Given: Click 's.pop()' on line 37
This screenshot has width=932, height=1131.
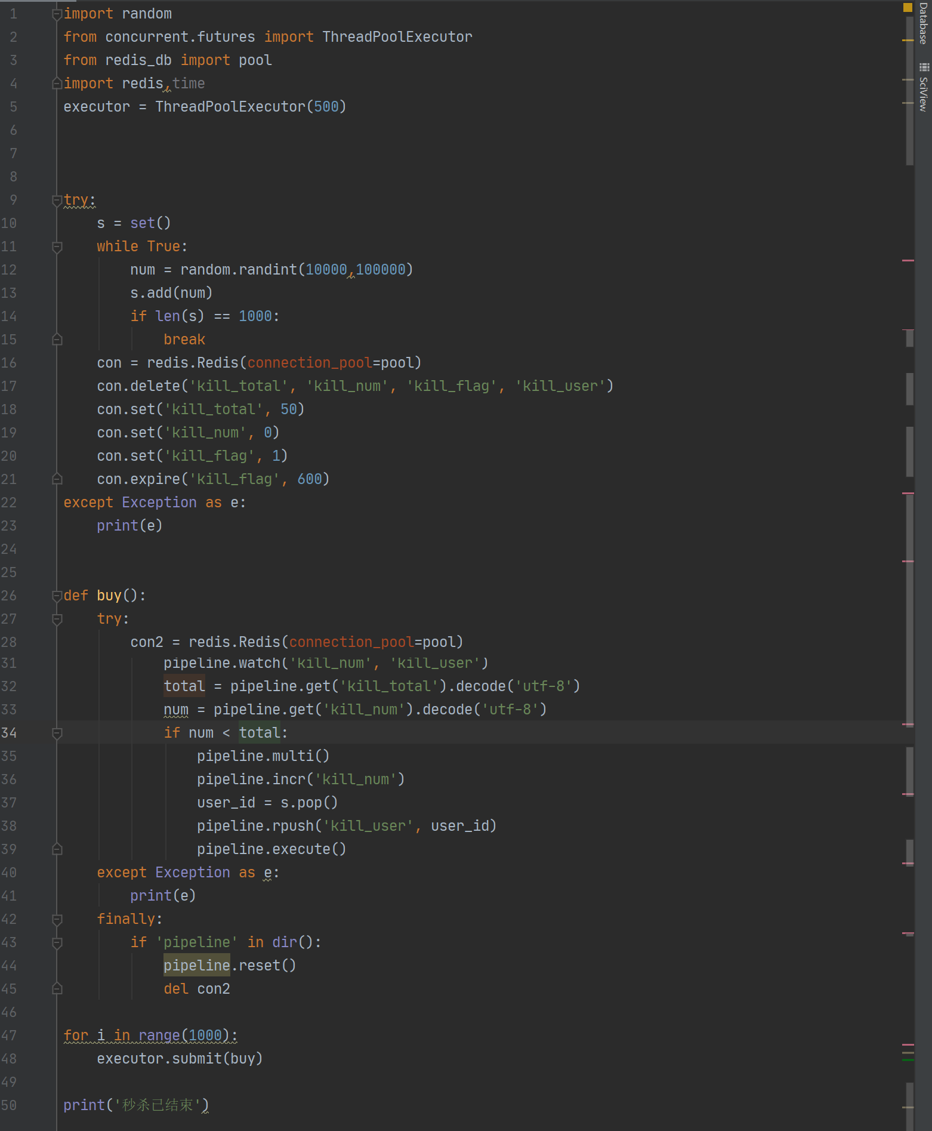Looking at the screenshot, I should click(x=309, y=803).
